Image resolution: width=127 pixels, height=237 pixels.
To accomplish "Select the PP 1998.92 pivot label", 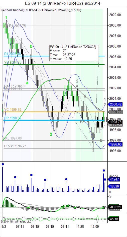I will tap(13, 118).
